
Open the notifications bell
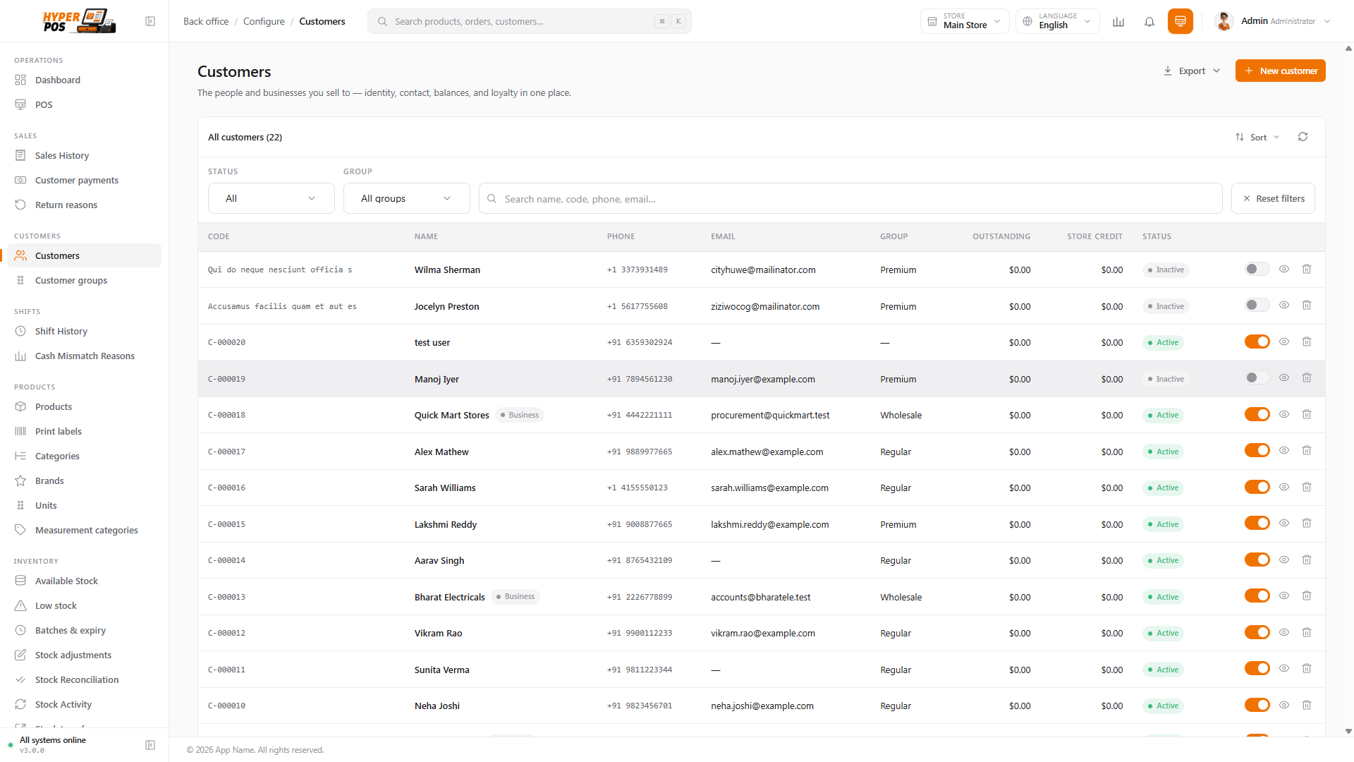click(1149, 21)
